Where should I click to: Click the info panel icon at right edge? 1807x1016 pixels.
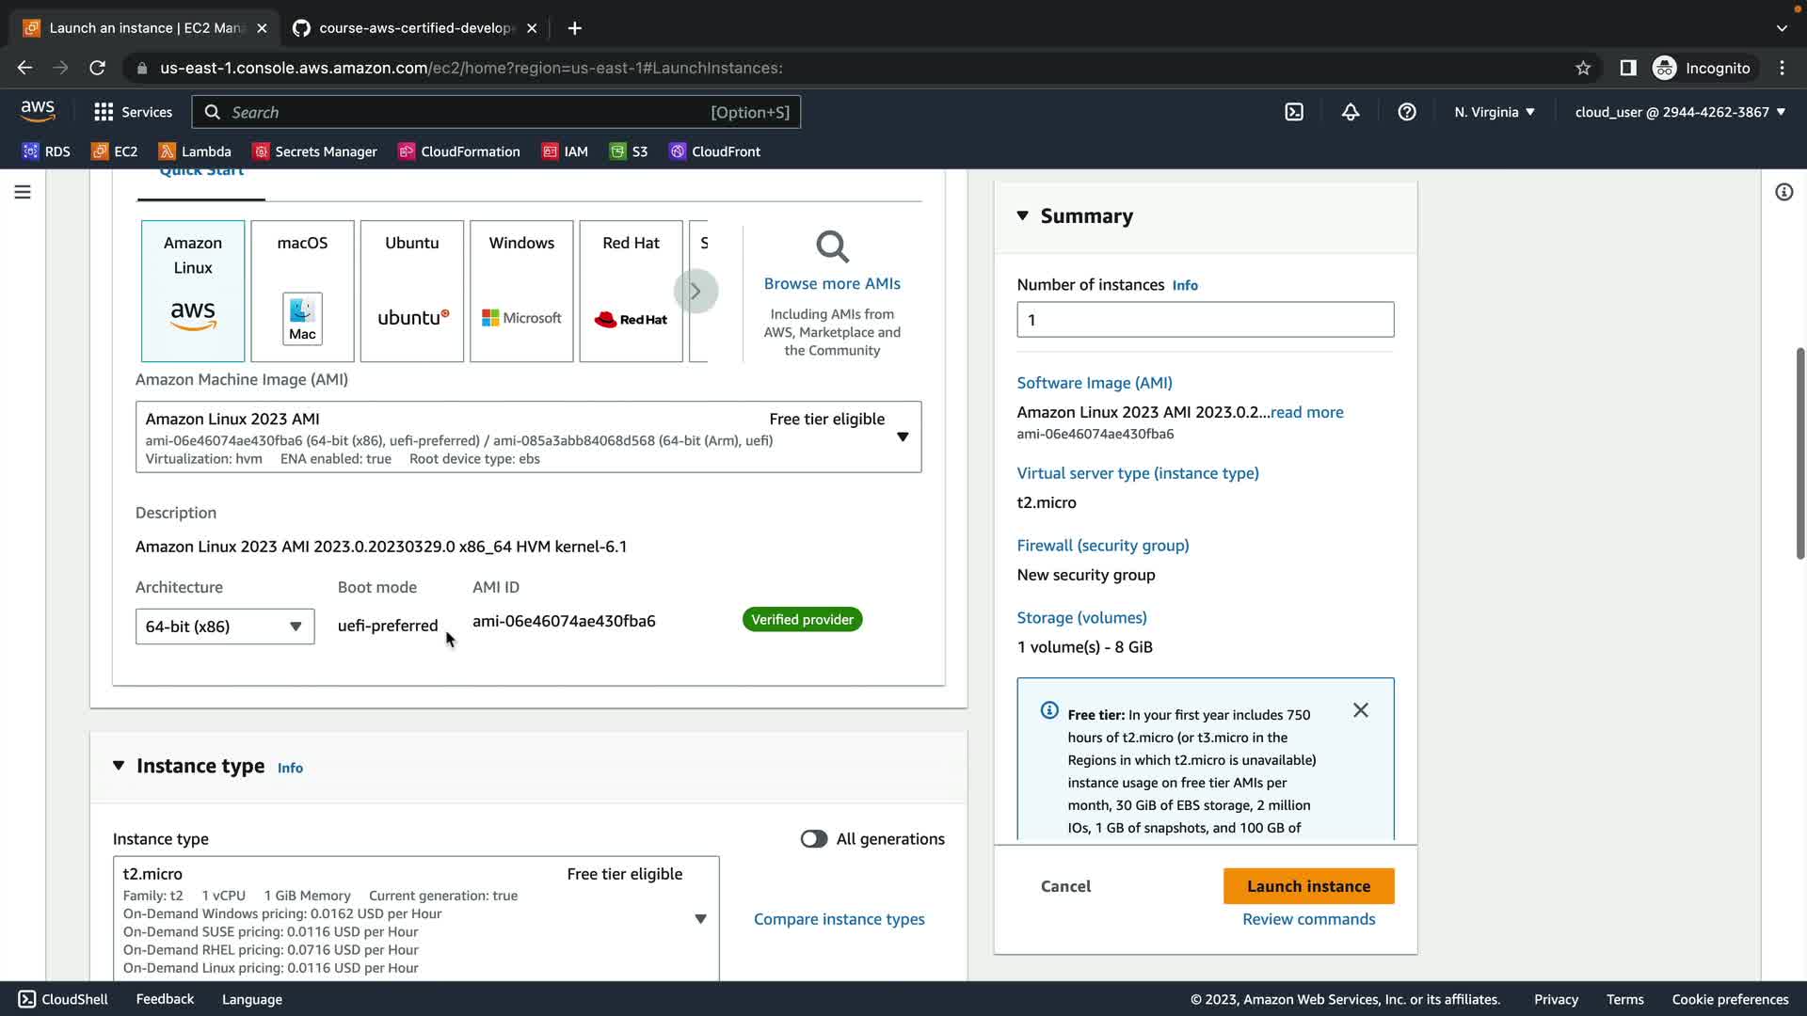pyautogui.click(x=1783, y=192)
